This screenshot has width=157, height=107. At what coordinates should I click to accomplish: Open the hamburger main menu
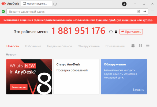(152, 12)
